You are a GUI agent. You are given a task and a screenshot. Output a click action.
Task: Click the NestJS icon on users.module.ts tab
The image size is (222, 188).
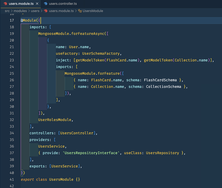tap(6, 3)
